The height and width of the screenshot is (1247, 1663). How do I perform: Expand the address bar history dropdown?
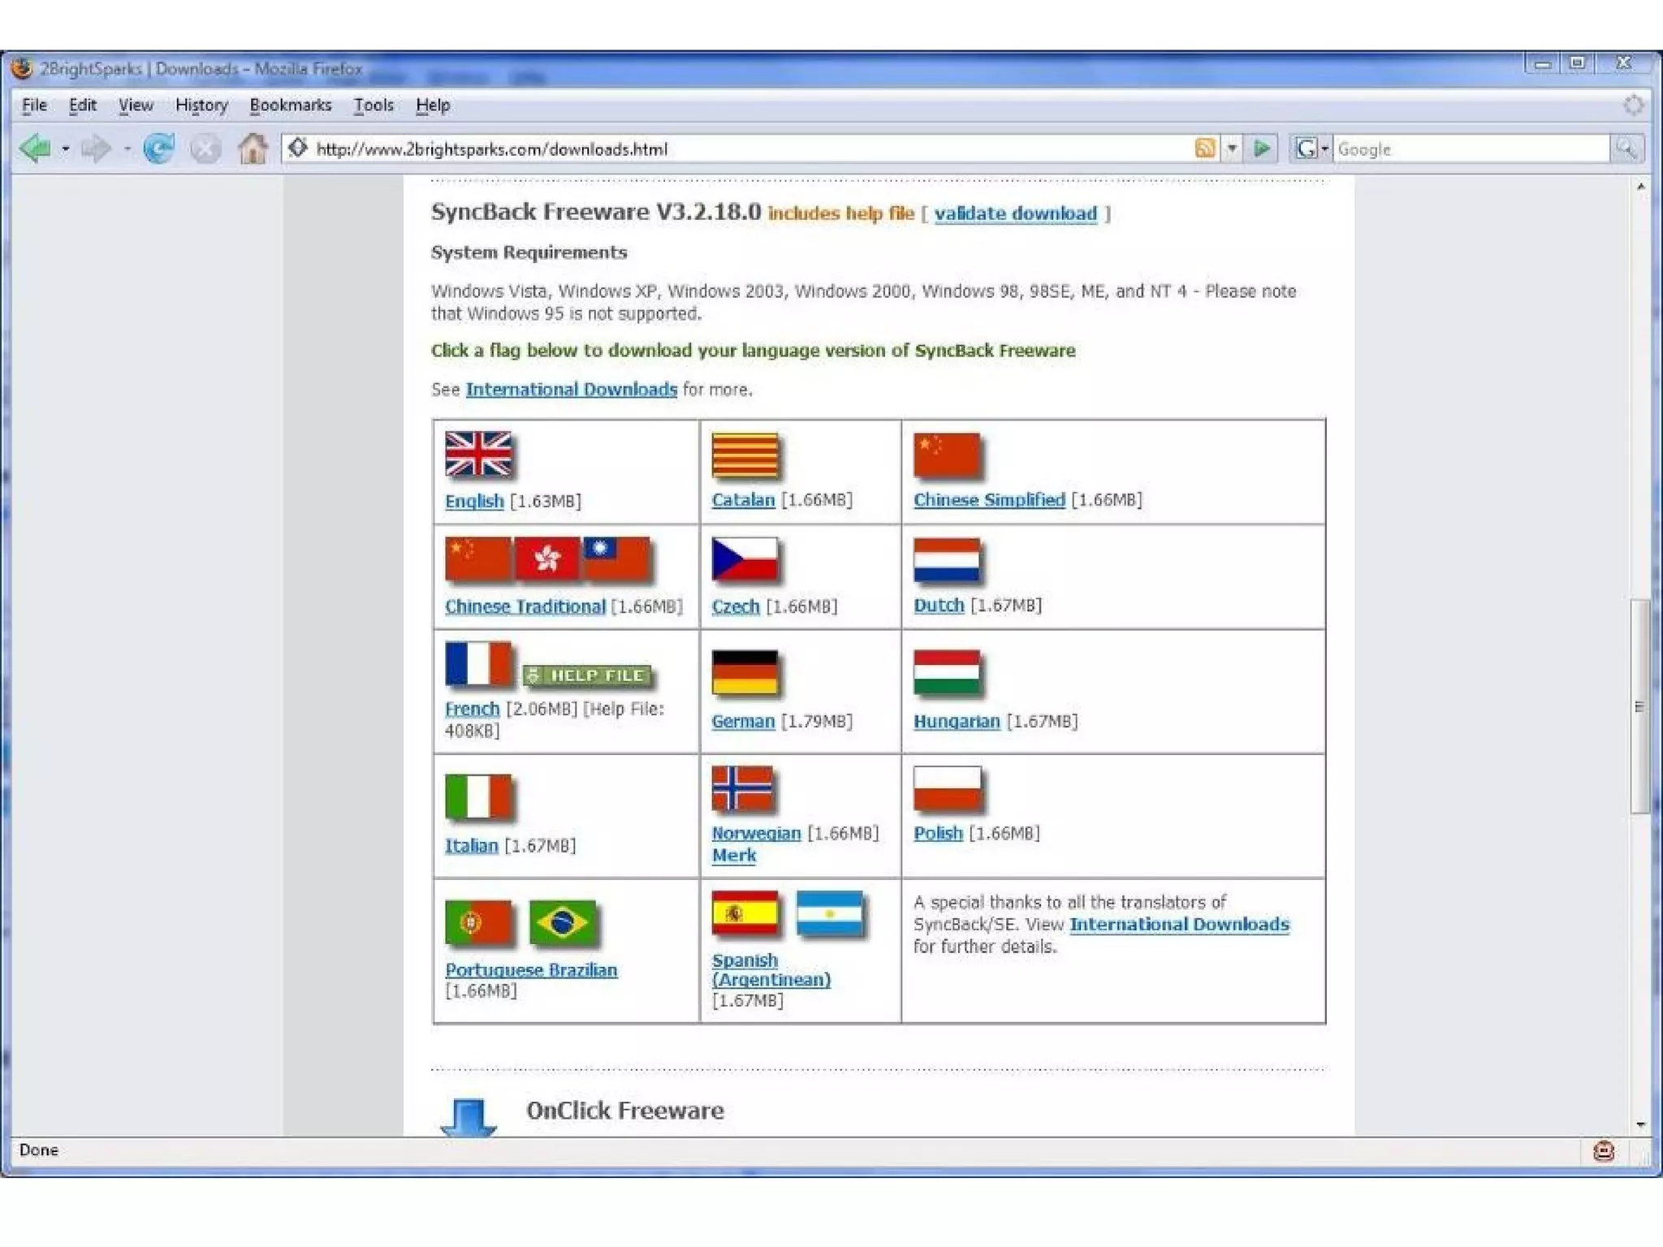click(1233, 149)
